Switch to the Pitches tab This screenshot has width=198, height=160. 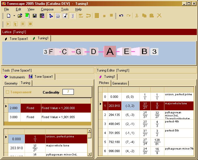(104, 83)
